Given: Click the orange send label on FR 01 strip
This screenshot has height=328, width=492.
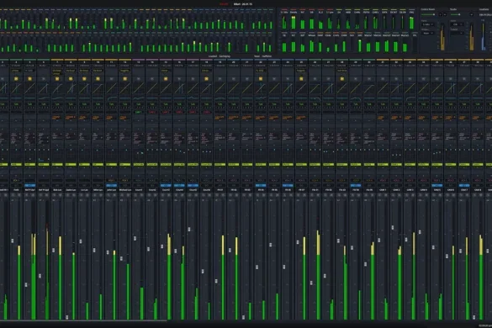Looking at the screenshot, I should pyautogui.click(x=220, y=118).
